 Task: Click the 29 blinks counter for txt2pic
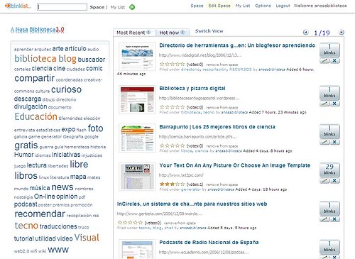pyautogui.click(x=329, y=170)
